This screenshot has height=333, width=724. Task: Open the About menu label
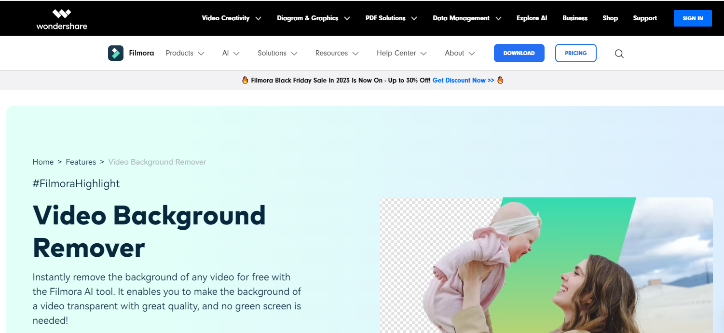click(x=454, y=53)
